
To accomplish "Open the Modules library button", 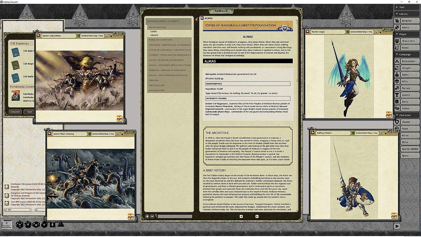I will point(407,21).
